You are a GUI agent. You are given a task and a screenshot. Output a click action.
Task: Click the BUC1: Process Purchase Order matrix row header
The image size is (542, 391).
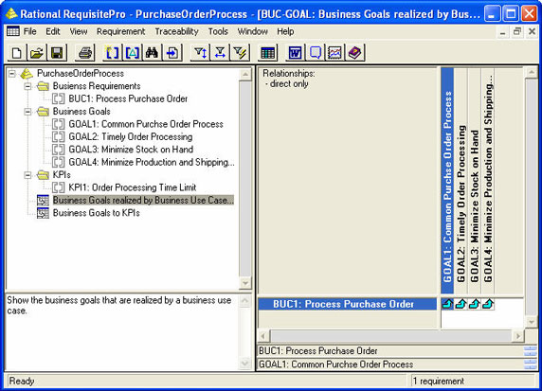[x=348, y=304]
